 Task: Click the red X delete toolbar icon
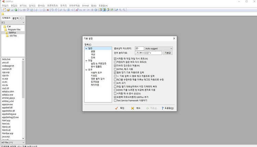(x=48, y=10)
